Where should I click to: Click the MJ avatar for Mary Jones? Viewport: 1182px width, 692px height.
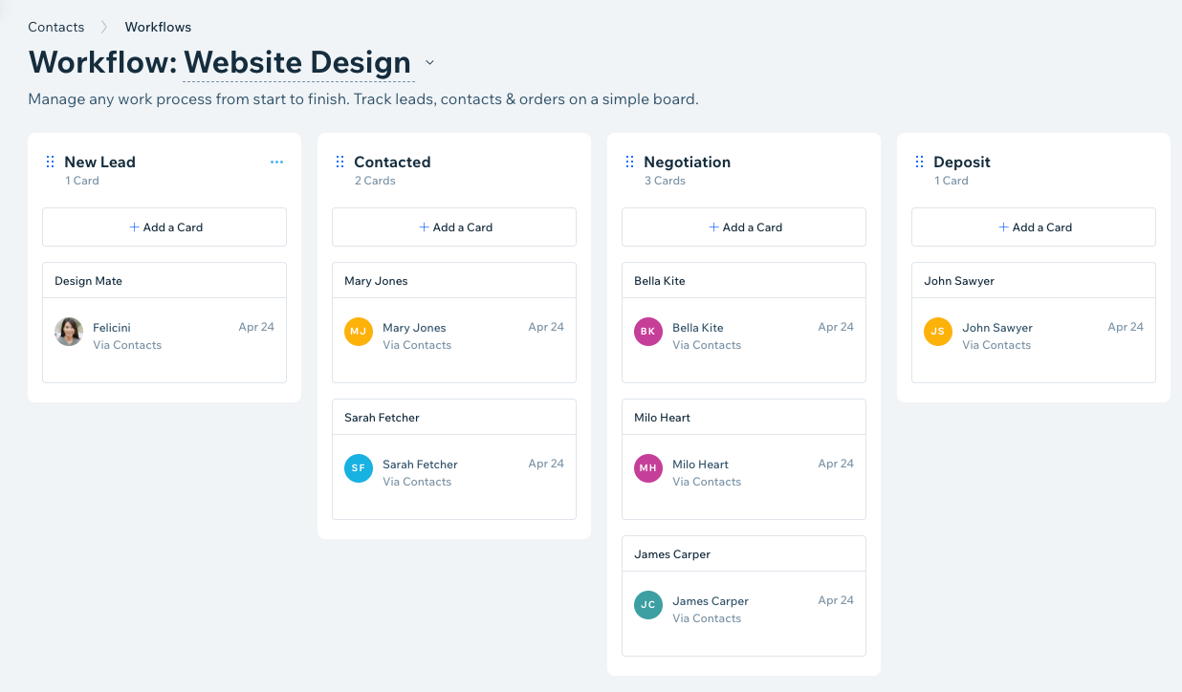(359, 332)
